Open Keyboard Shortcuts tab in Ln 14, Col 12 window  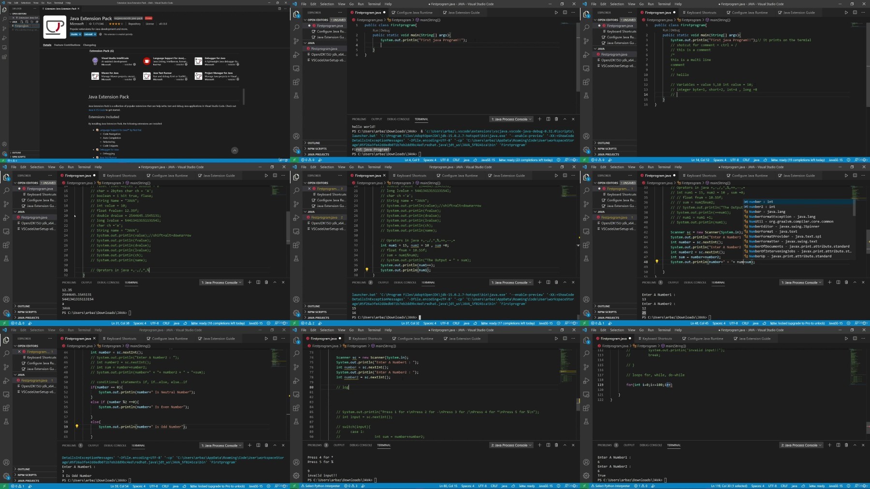[701, 13]
